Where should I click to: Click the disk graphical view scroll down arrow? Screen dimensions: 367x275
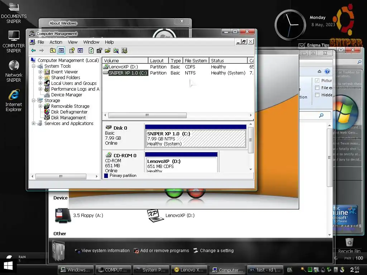251,169
